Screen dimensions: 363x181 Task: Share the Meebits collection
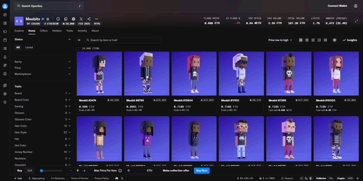(89, 19)
